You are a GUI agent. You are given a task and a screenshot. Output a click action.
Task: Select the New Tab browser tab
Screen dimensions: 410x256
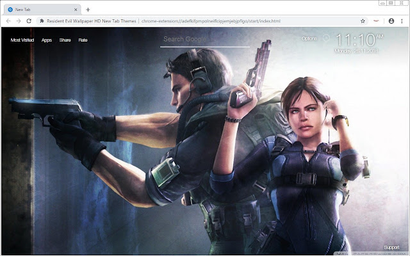click(42, 10)
